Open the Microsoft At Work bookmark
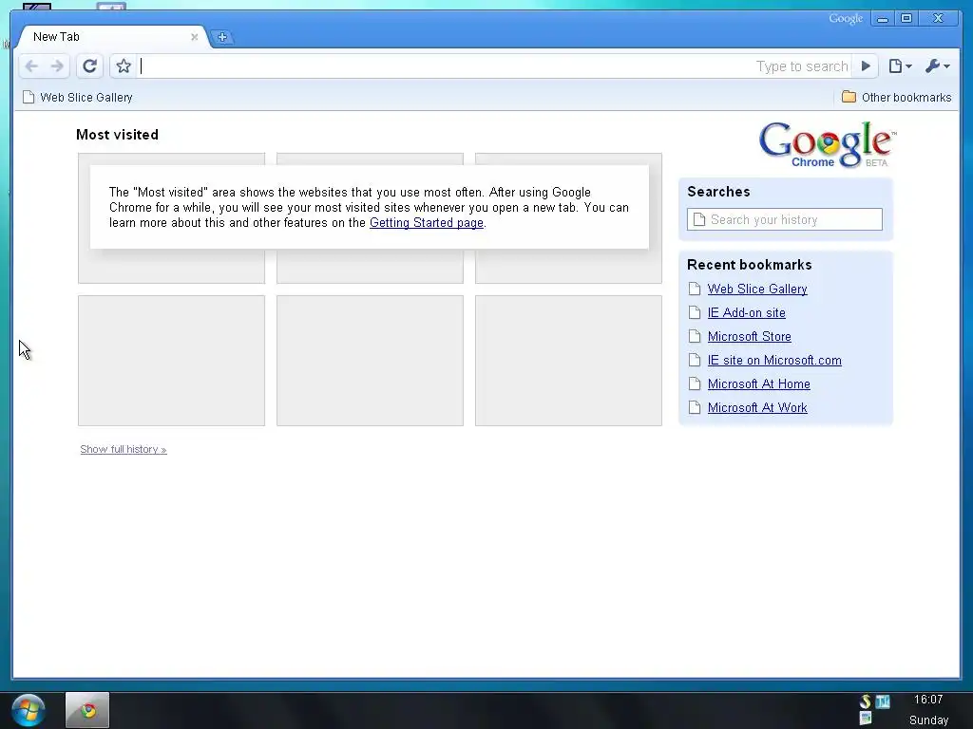The image size is (973, 729). tap(757, 407)
